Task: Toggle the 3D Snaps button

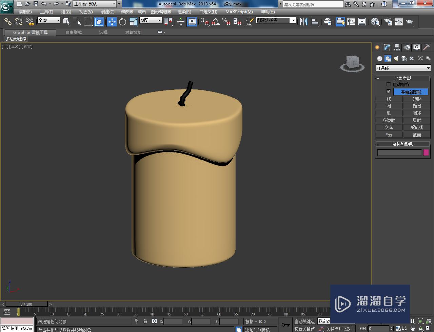Action: (x=204, y=22)
